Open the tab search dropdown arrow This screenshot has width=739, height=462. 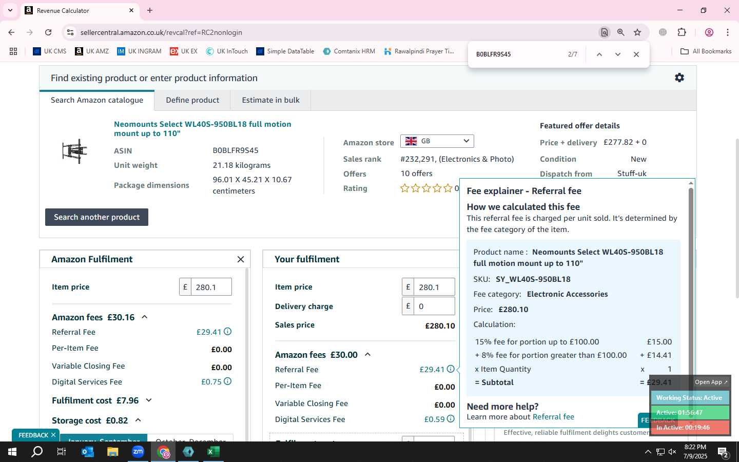click(10, 10)
